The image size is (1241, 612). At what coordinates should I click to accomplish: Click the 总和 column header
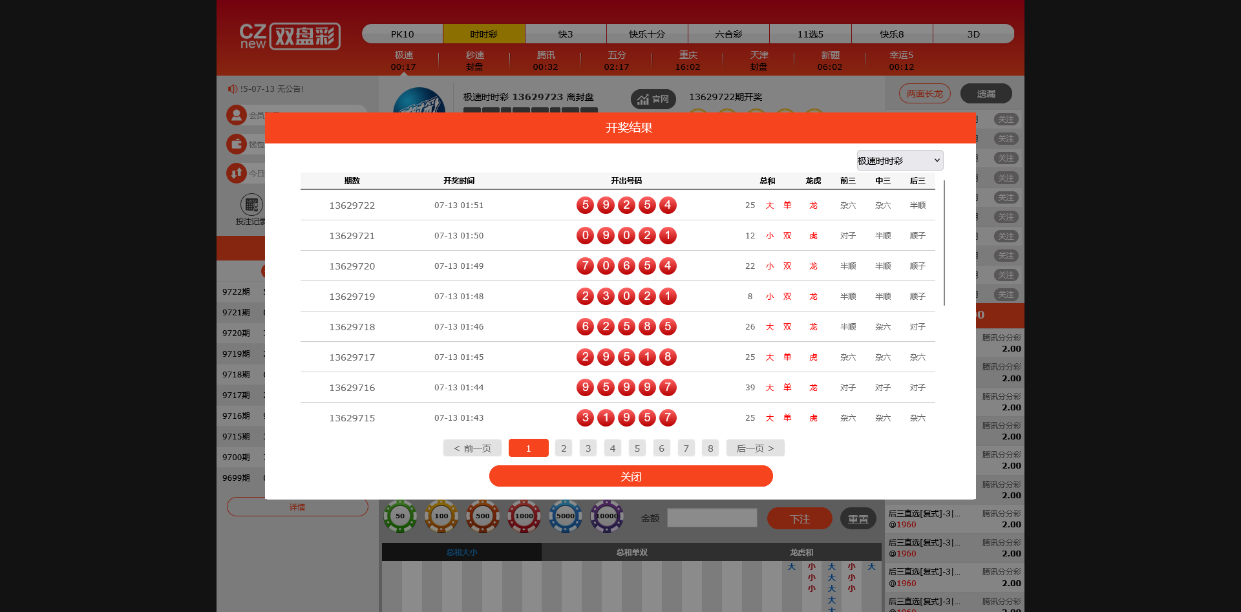tap(767, 180)
